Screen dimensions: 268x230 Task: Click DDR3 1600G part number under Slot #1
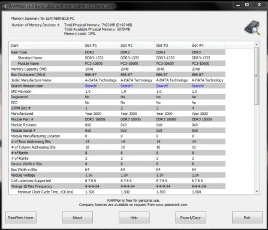[95, 119]
